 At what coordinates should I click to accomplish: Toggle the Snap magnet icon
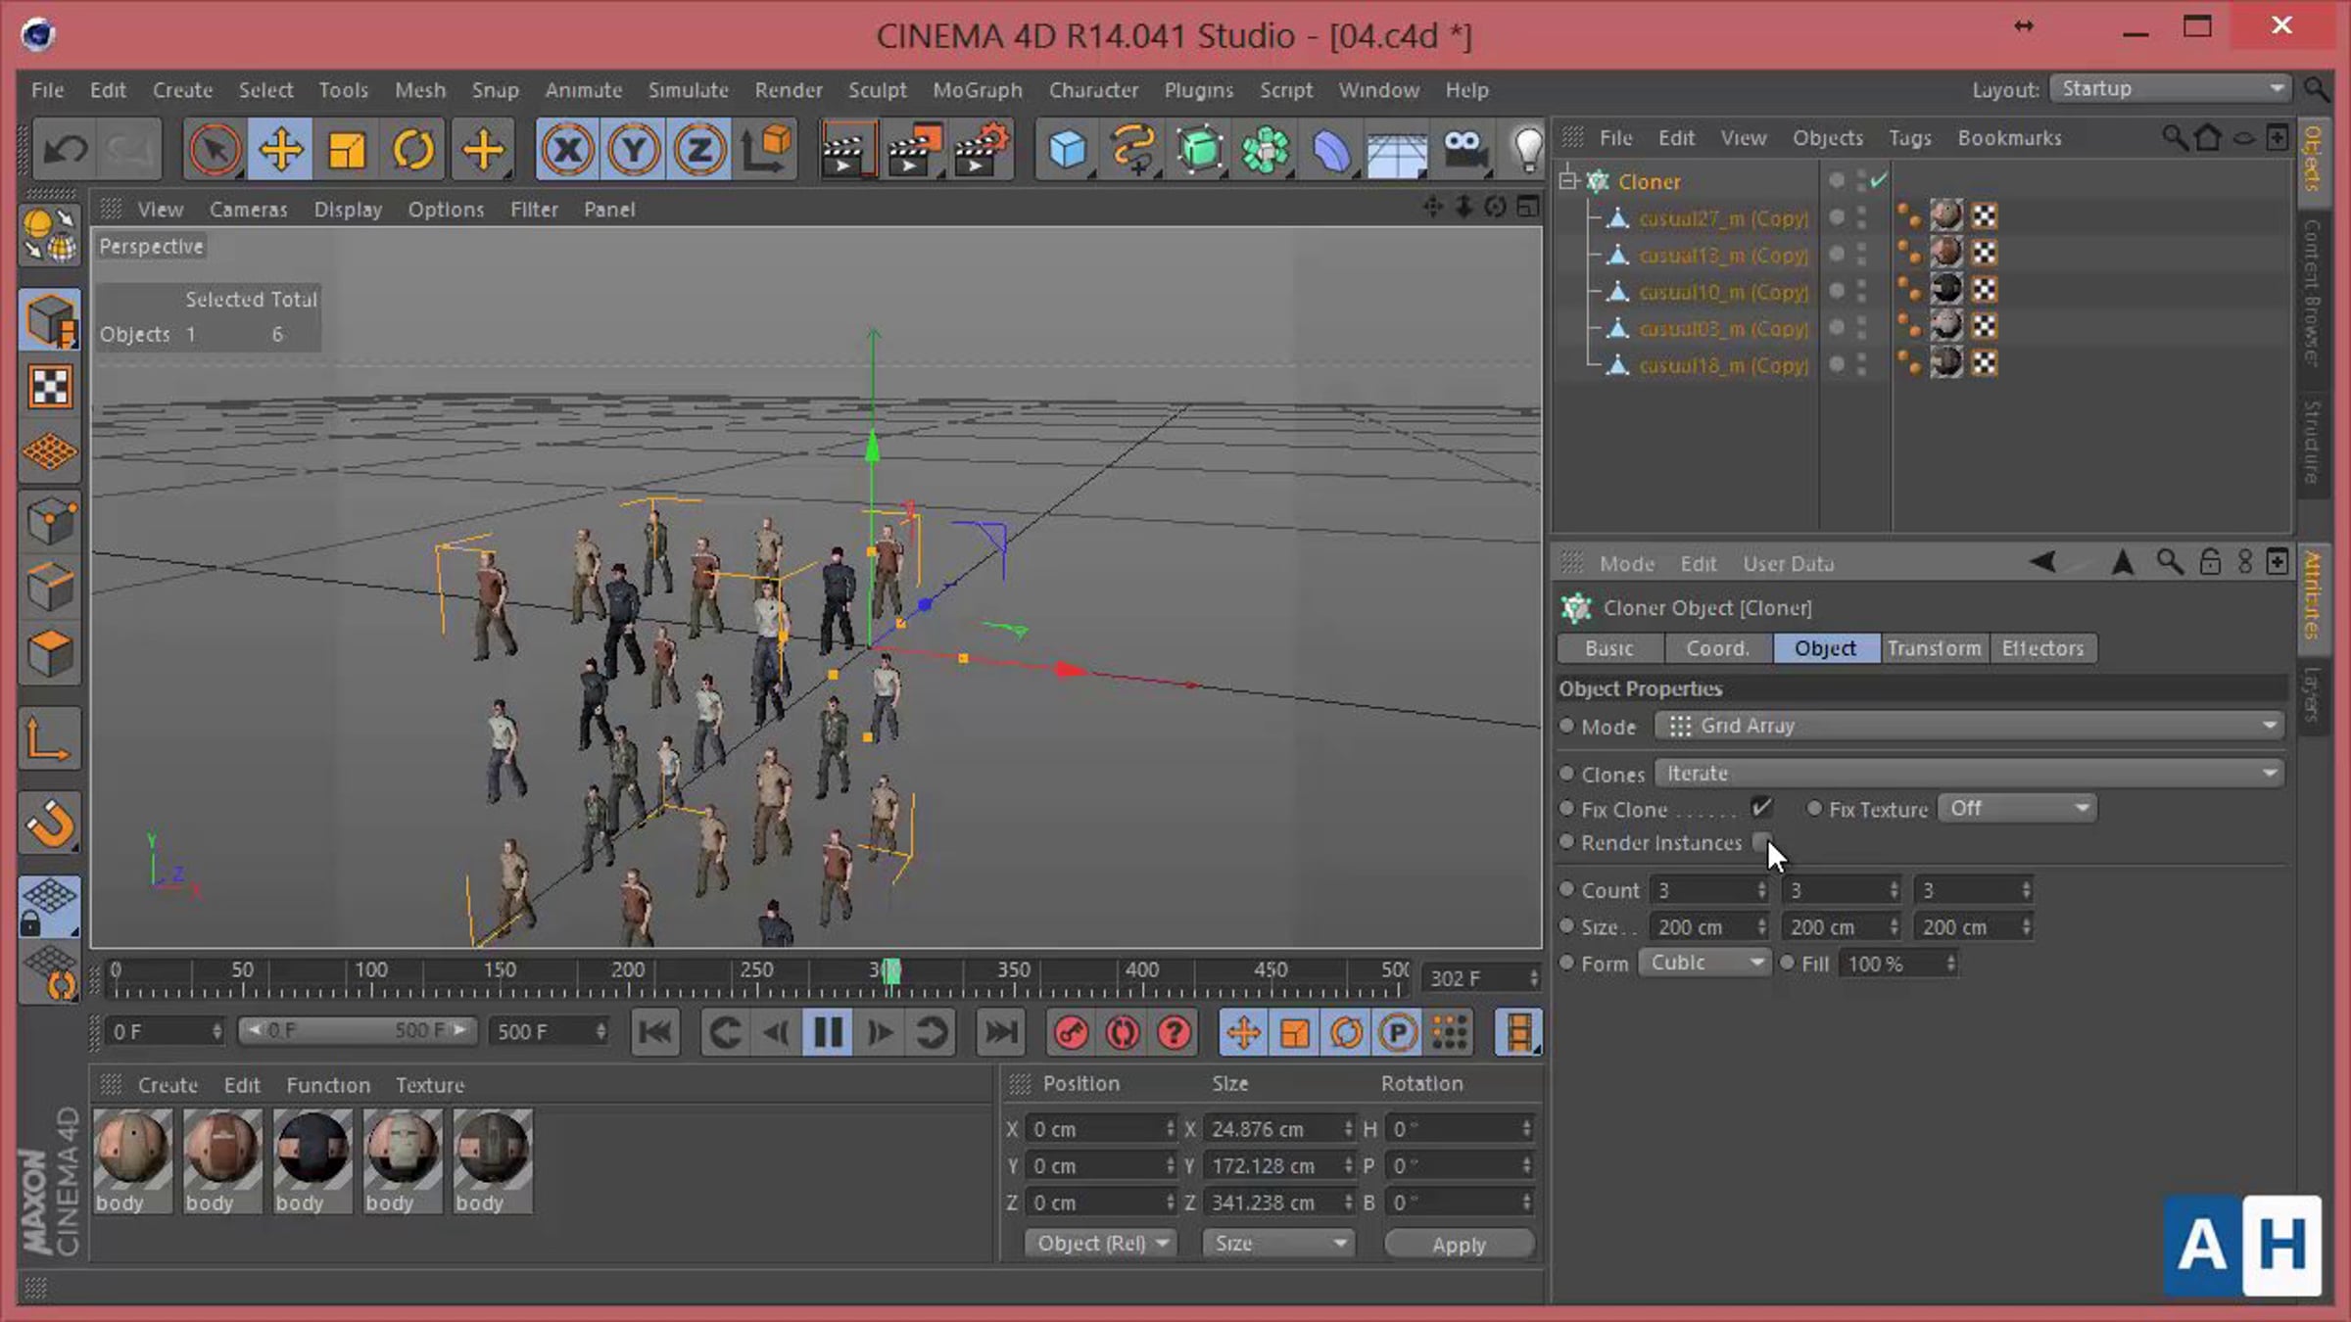pos(50,824)
